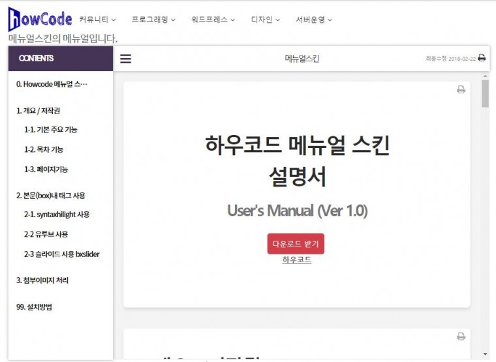Open the 디자인 menu
496x362 pixels.
click(x=265, y=20)
